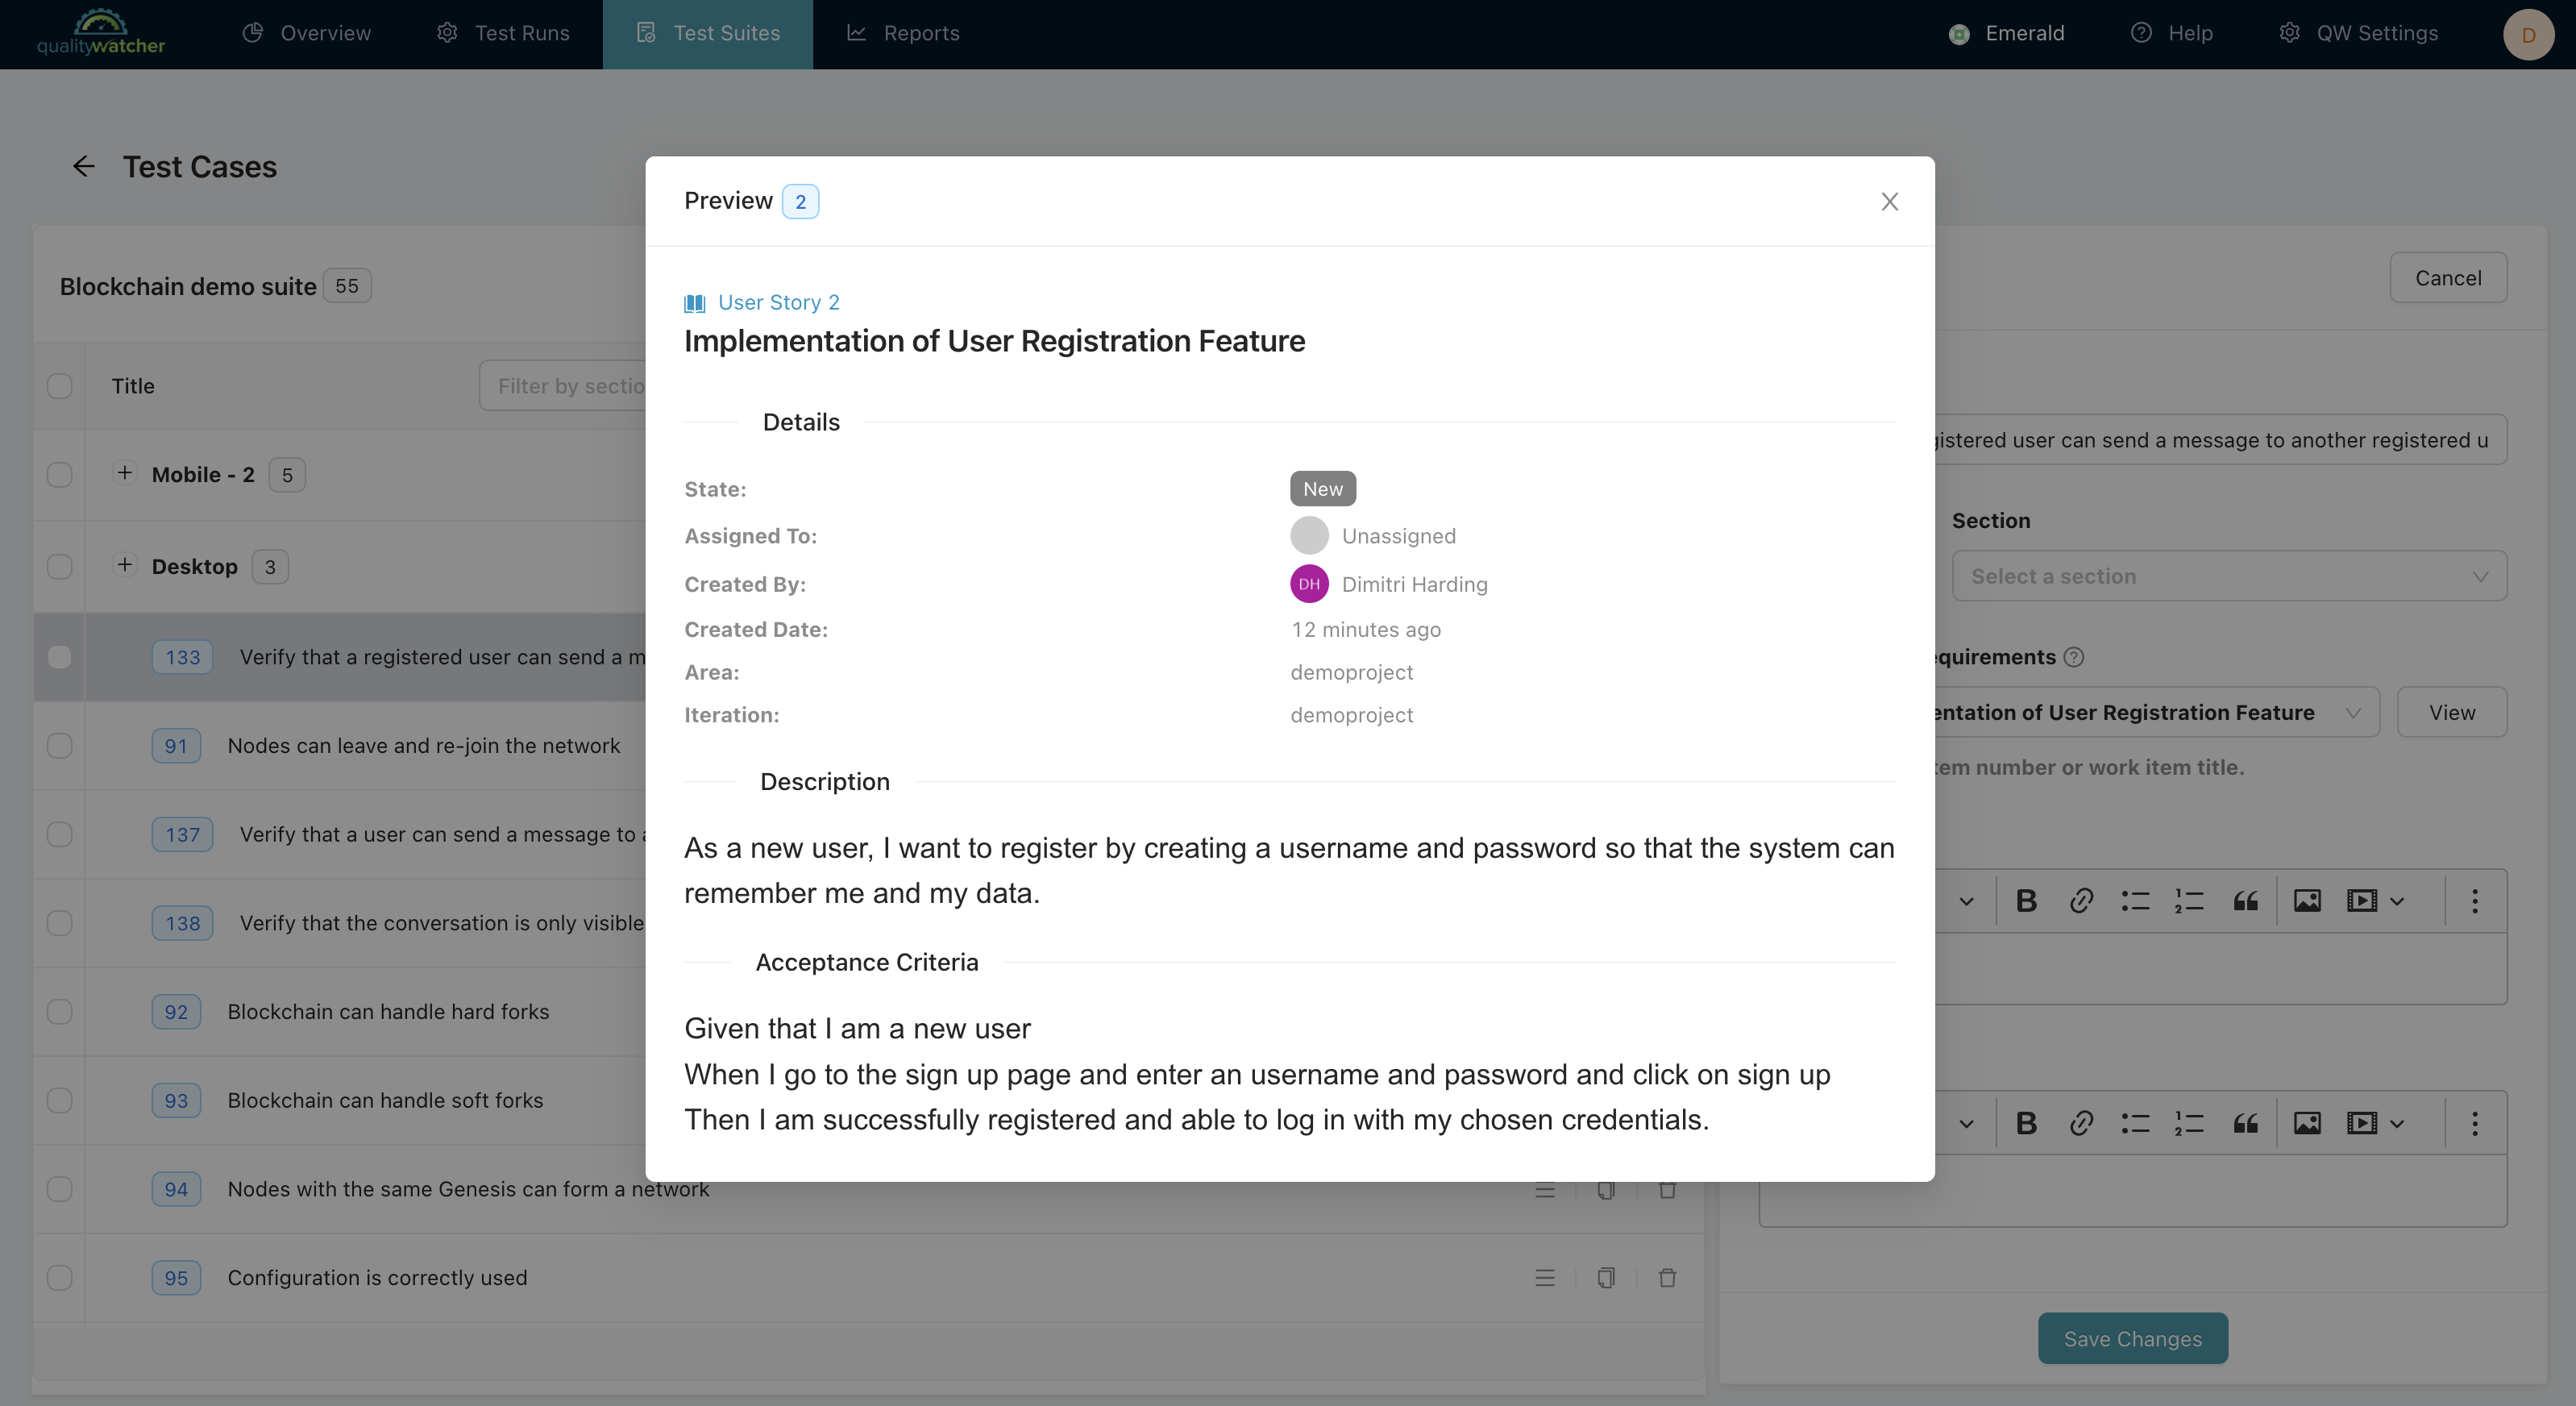Open the heading dropdown in upper editor toolbar
The width and height of the screenshot is (2576, 1406).
(1966, 901)
